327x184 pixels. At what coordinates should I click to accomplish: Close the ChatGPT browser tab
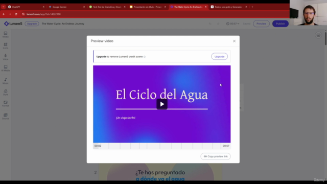coord(43,7)
